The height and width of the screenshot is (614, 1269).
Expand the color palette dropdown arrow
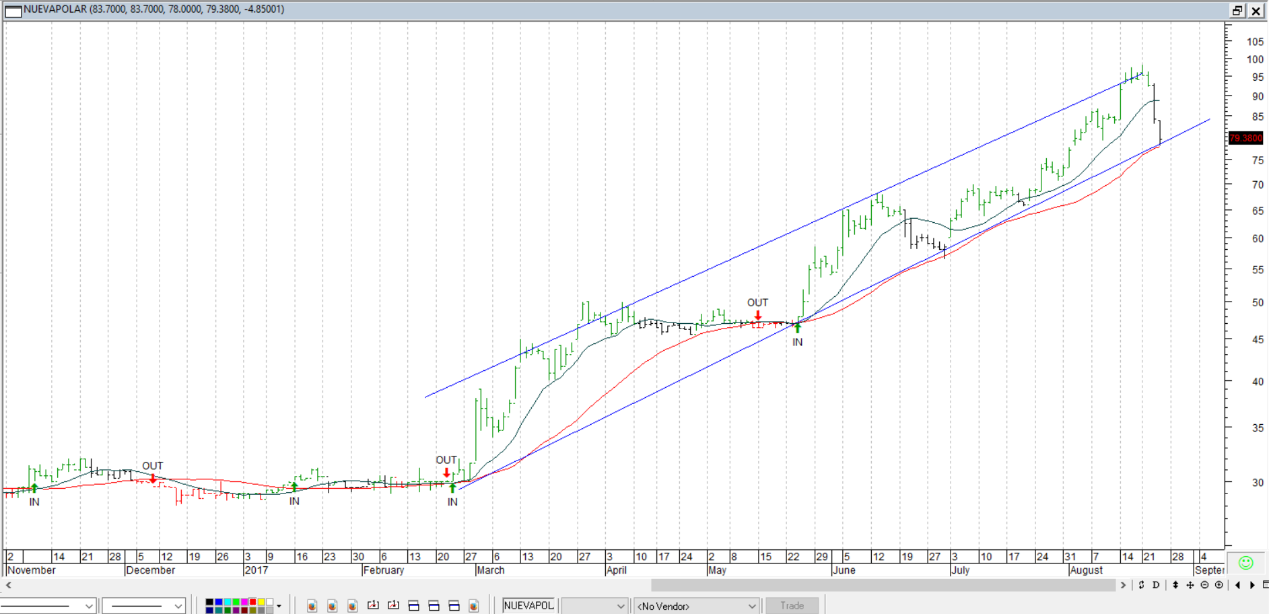point(279,606)
